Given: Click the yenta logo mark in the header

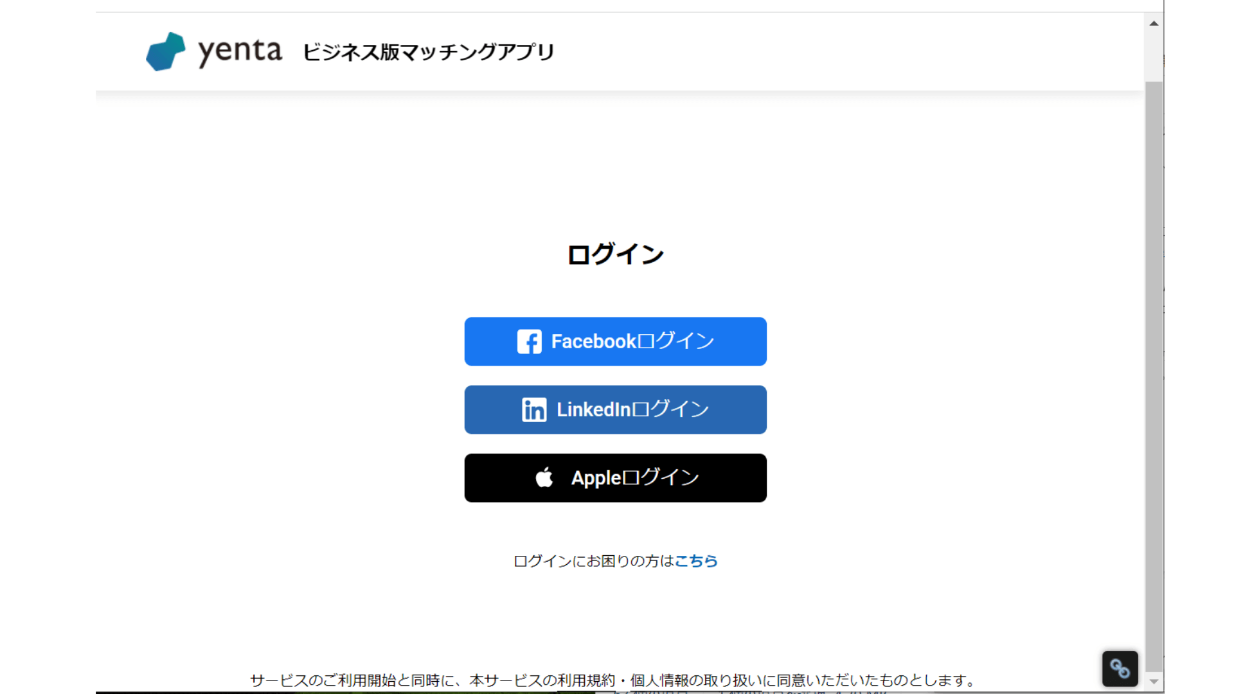Looking at the screenshot, I should point(166,51).
